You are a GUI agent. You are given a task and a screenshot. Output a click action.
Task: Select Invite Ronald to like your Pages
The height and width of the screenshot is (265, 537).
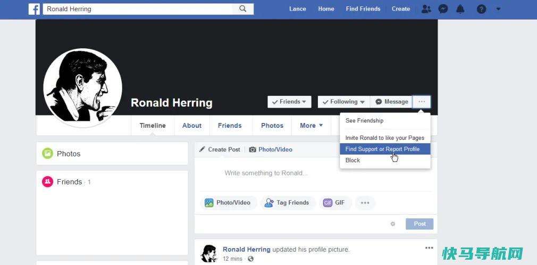(x=385, y=138)
